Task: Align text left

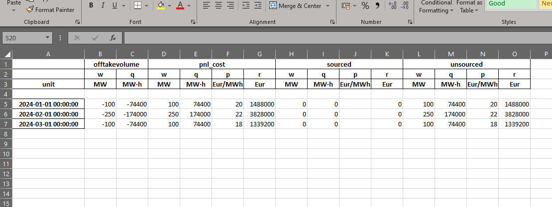Action: point(207,5)
